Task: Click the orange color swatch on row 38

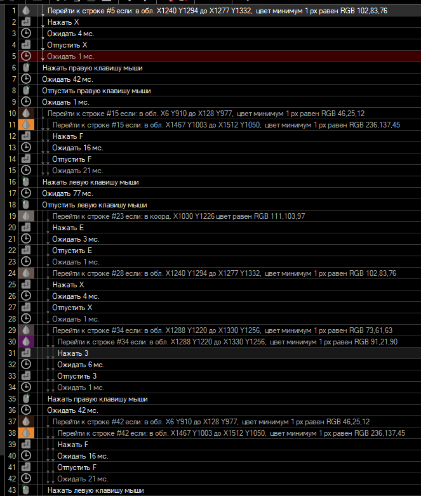Action: pos(26,433)
